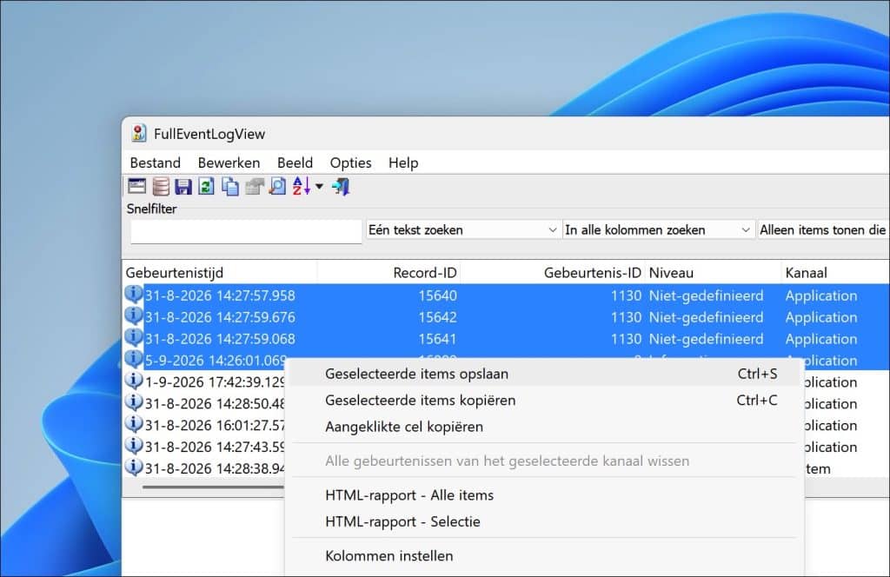Sort by the Gebeurtenis-ID column header

553,273
